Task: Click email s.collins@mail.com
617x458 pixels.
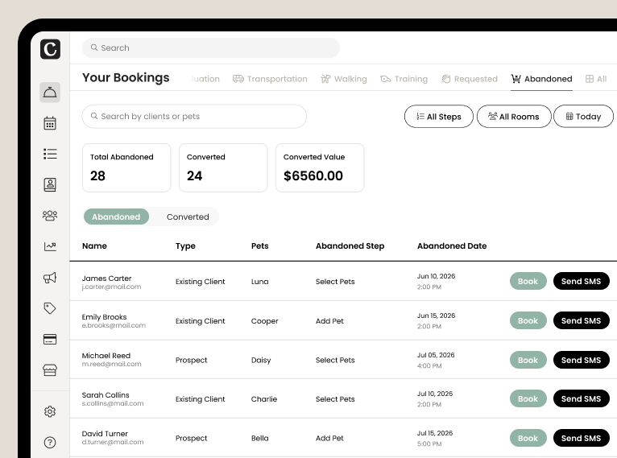Action: pos(113,404)
